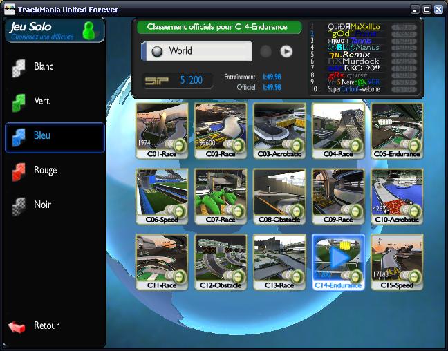The width and height of the screenshot is (448, 351).
Task: Click the first-ranked player in the leaderboard
Action: [x=353, y=27]
